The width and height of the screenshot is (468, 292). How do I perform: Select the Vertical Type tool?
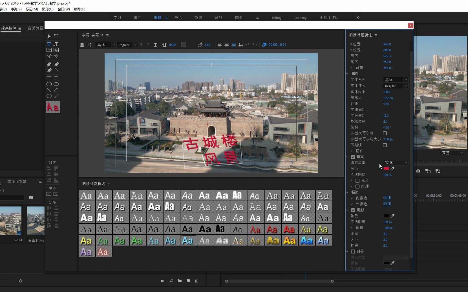pos(56,44)
